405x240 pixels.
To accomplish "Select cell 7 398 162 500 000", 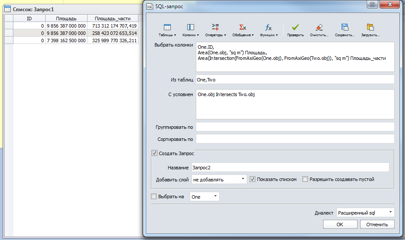I will [66, 41].
